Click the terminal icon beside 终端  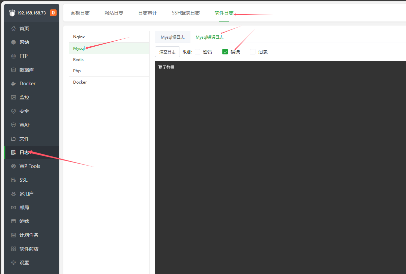point(13,221)
